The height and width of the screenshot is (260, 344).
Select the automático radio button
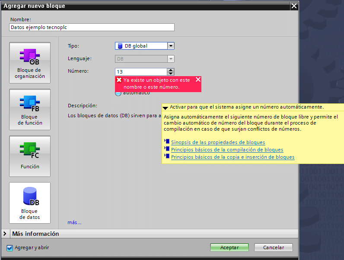click(118, 93)
